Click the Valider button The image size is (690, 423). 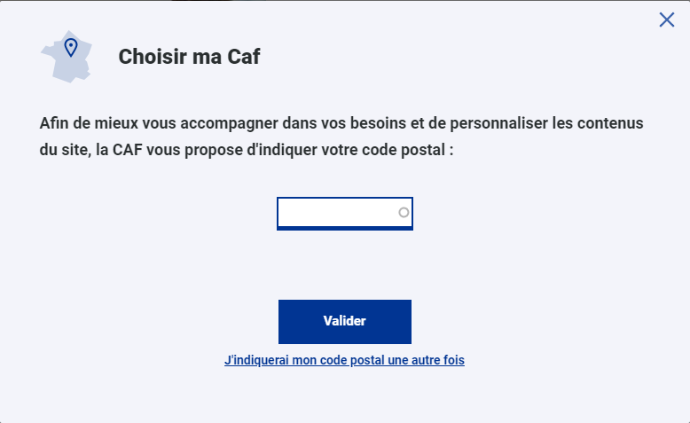[345, 322]
